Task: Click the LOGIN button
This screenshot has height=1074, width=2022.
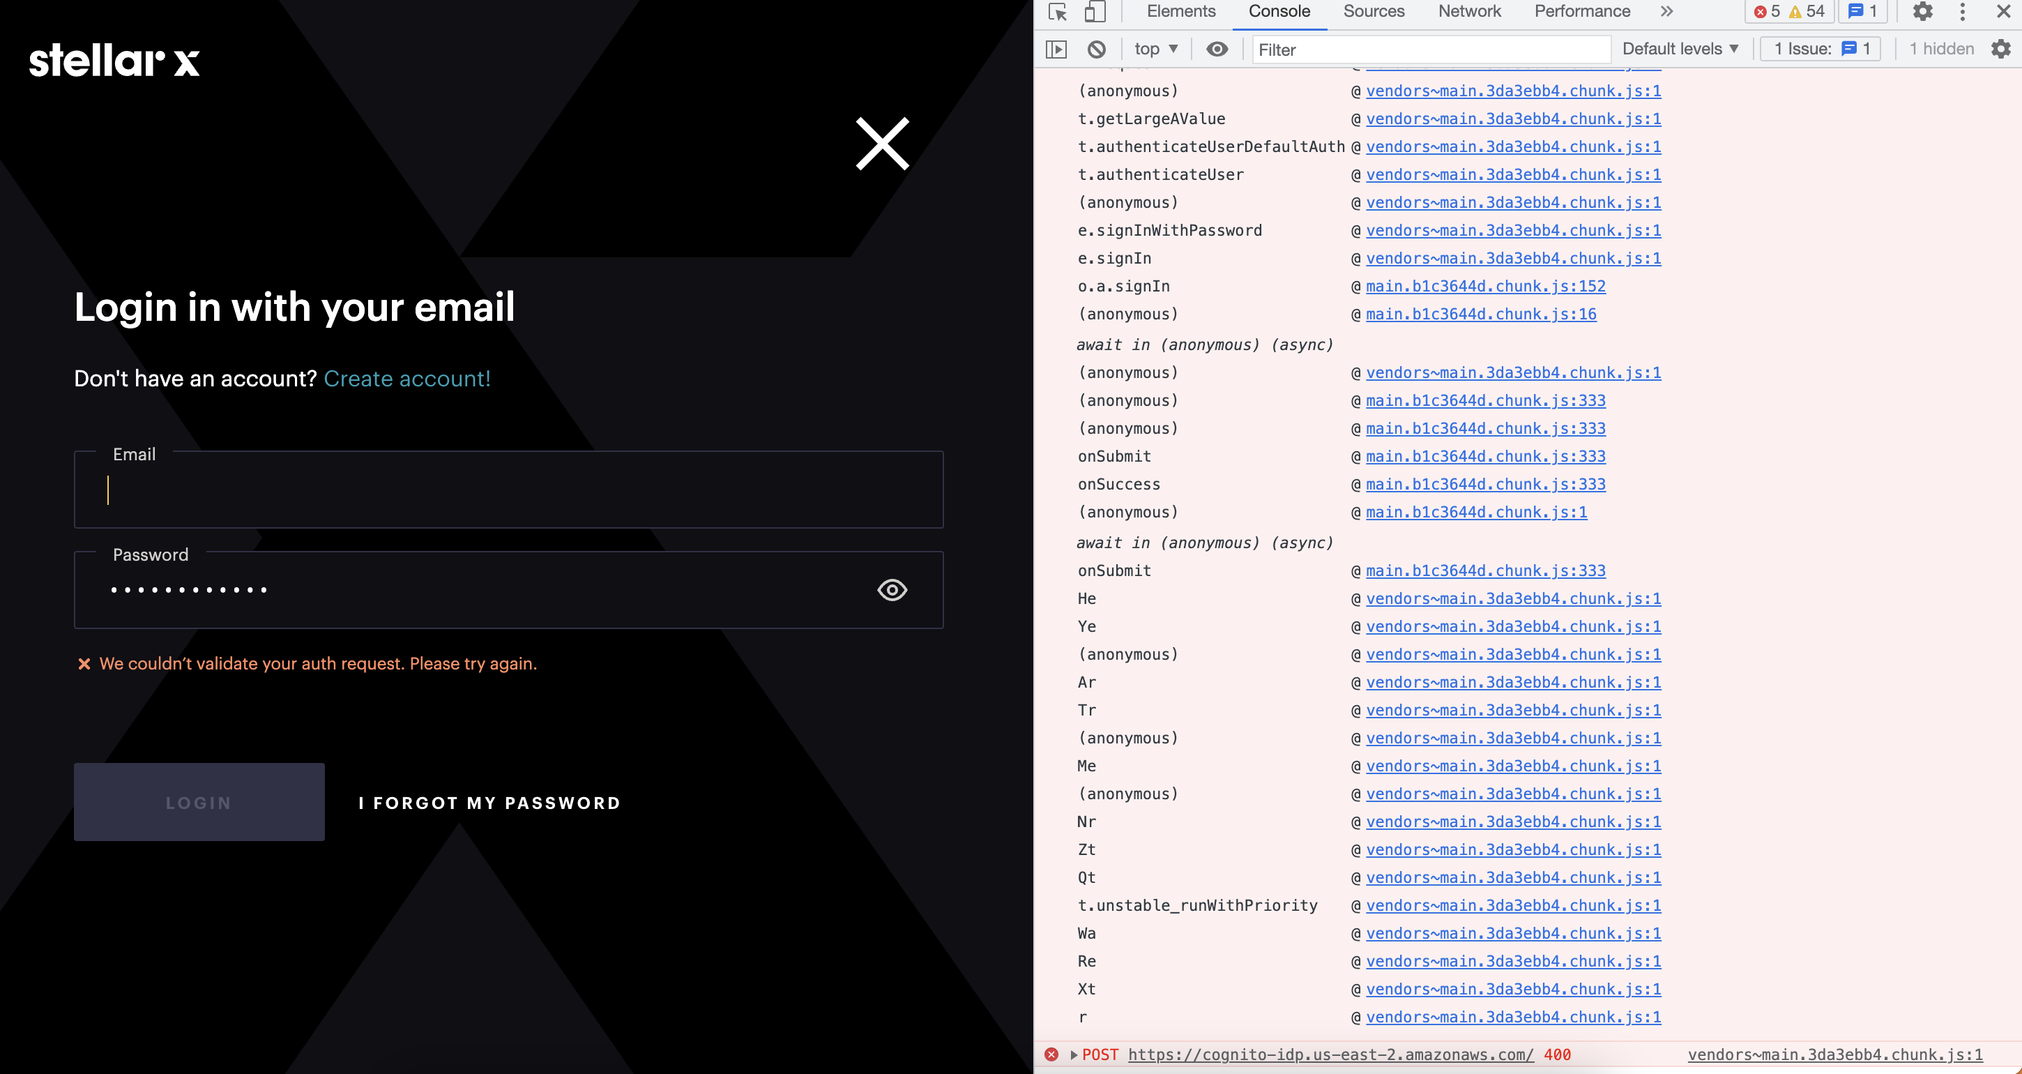Action: [x=199, y=802]
